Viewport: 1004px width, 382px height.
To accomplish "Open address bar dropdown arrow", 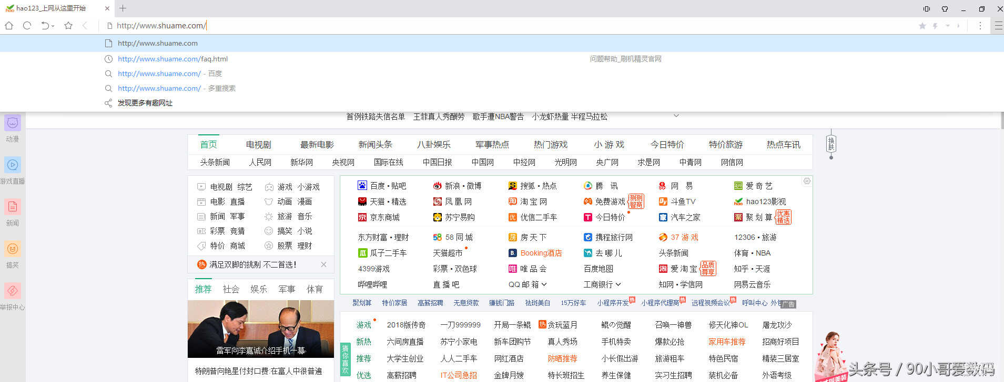I will 947,25.
